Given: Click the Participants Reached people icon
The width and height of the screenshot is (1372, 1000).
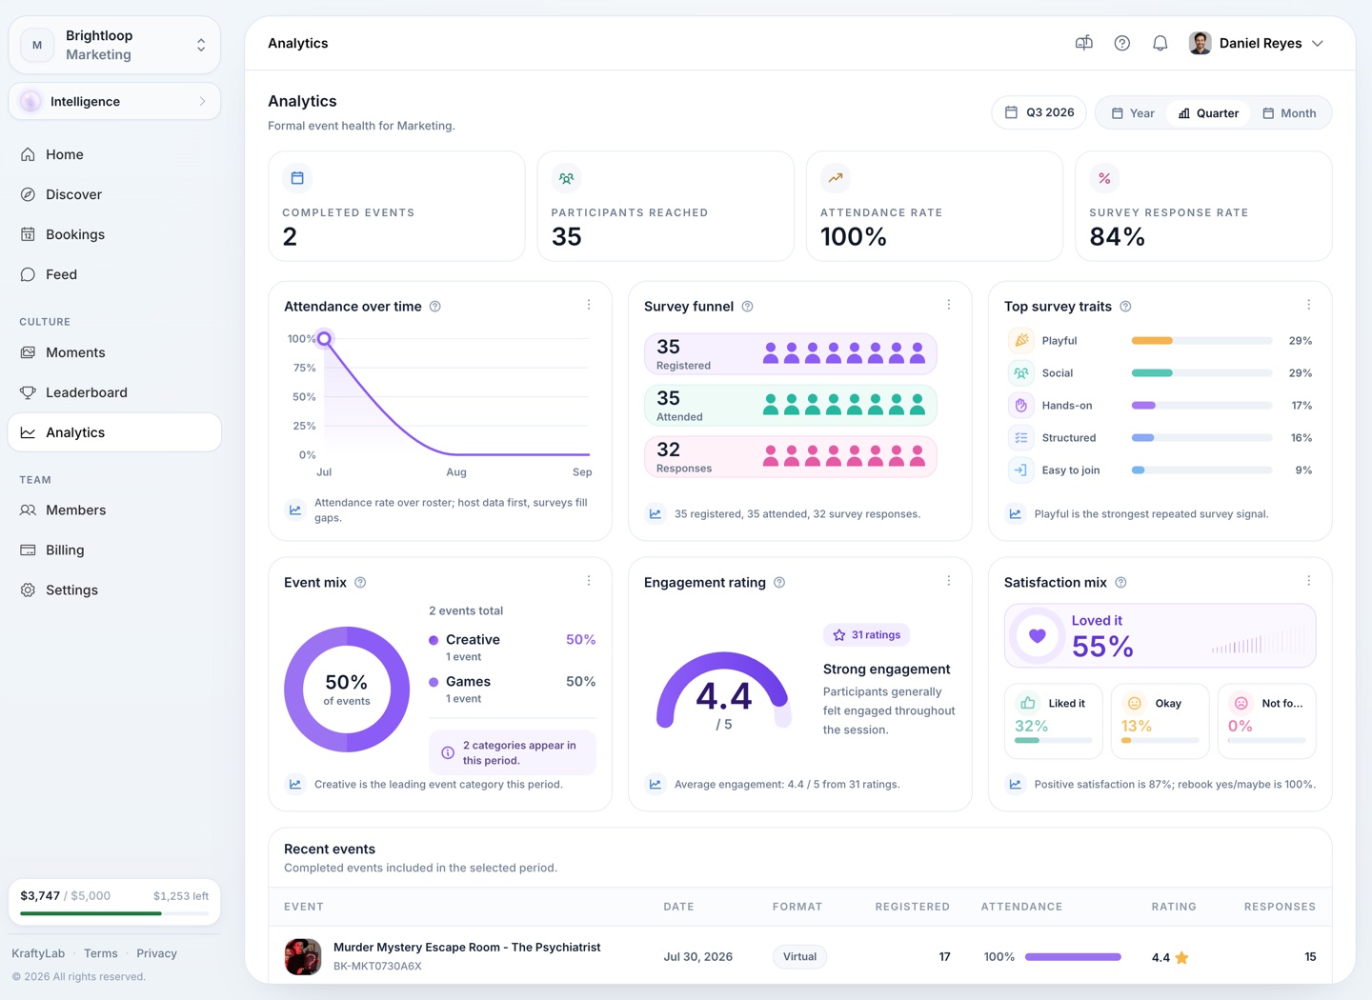Looking at the screenshot, I should [566, 178].
